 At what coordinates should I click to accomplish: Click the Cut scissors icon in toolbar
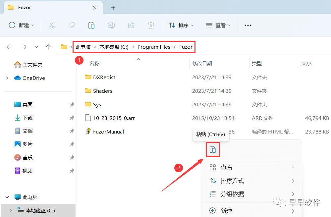(51, 25)
